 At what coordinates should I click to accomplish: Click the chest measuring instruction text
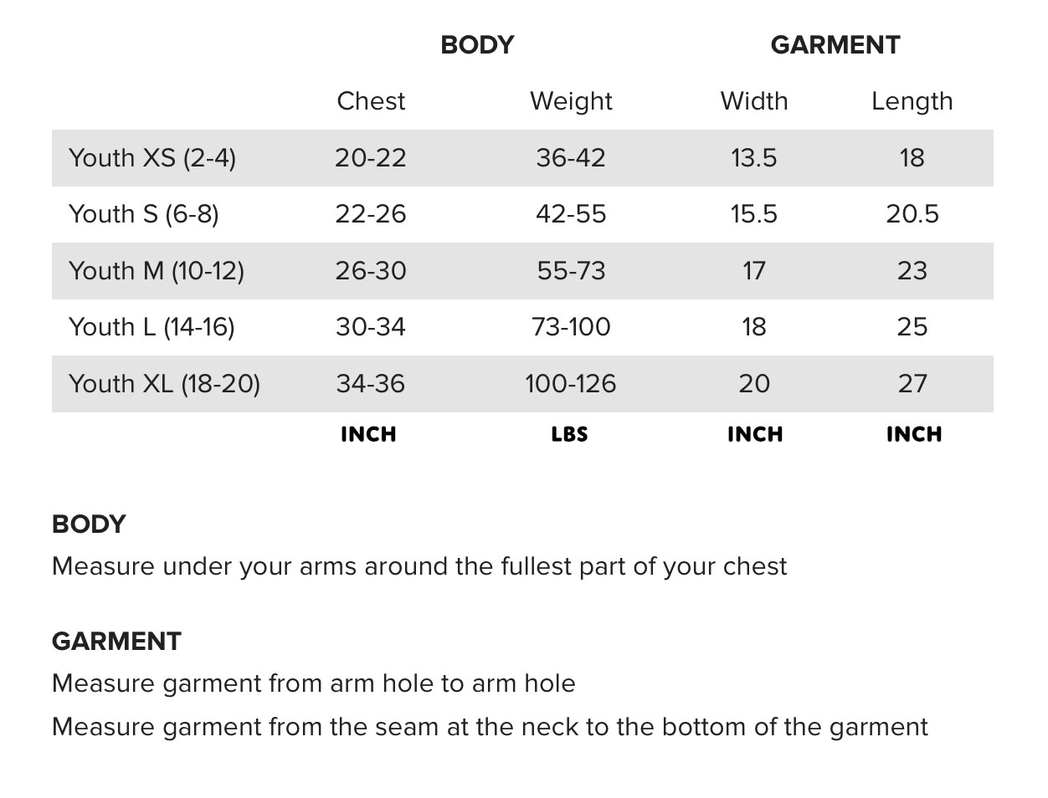(419, 566)
